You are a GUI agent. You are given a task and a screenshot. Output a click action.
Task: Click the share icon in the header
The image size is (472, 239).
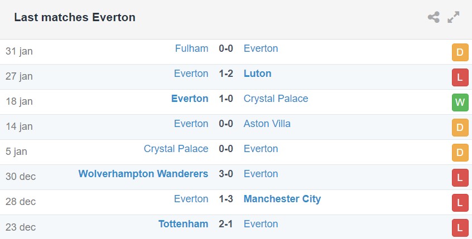(x=434, y=17)
